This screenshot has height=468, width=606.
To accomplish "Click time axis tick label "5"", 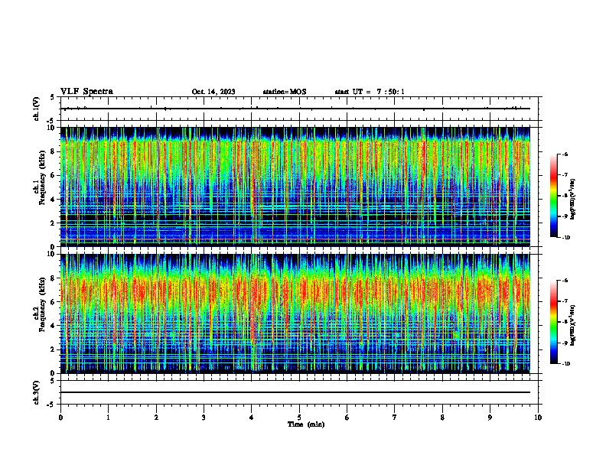I will click(x=299, y=418).
